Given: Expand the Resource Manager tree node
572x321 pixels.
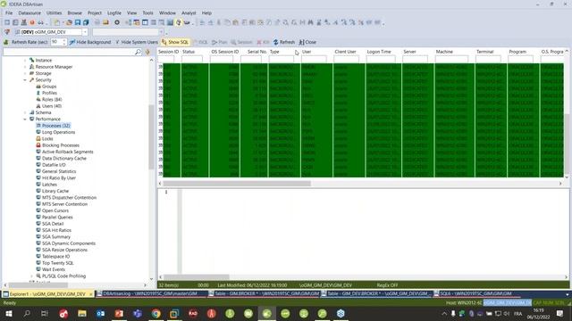Looking at the screenshot, I should (x=25, y=67).
